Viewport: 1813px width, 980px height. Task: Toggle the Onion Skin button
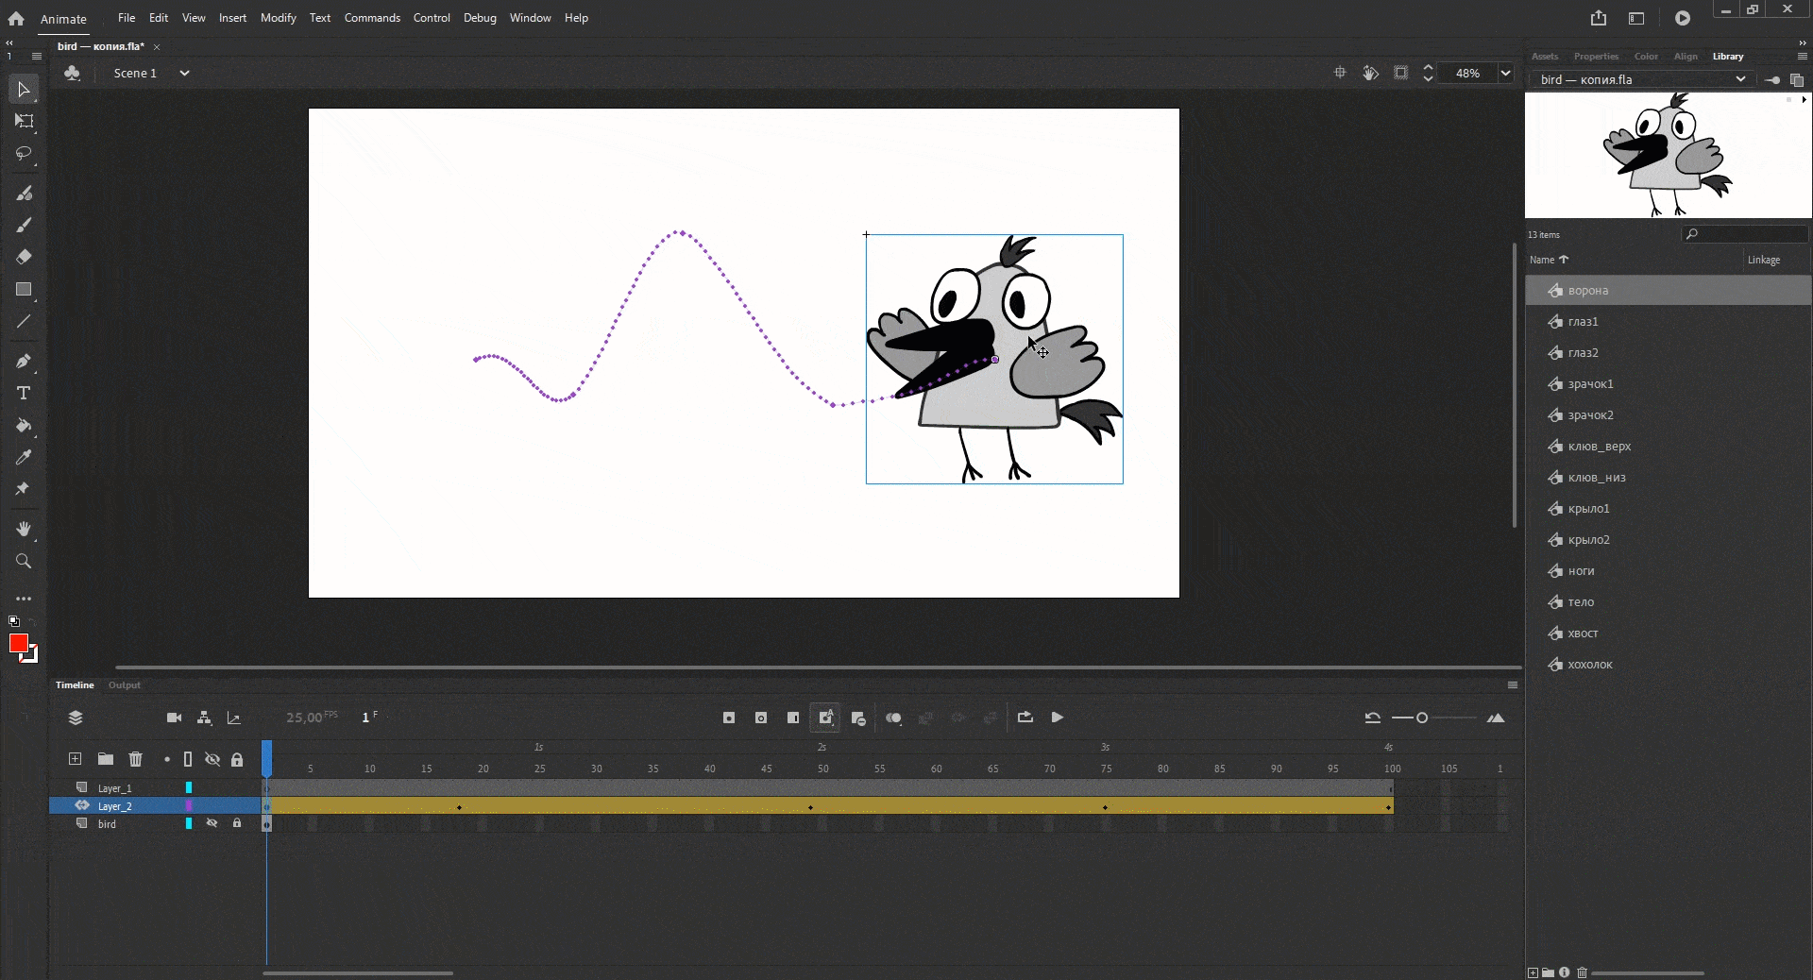click(x=893, y=718)
